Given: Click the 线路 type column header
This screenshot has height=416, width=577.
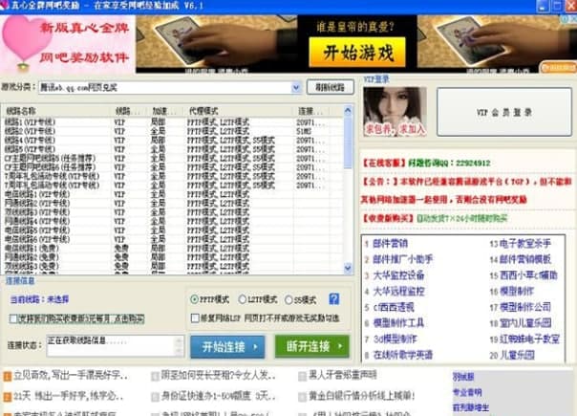Looking at the screenshot, I should 129,111.
